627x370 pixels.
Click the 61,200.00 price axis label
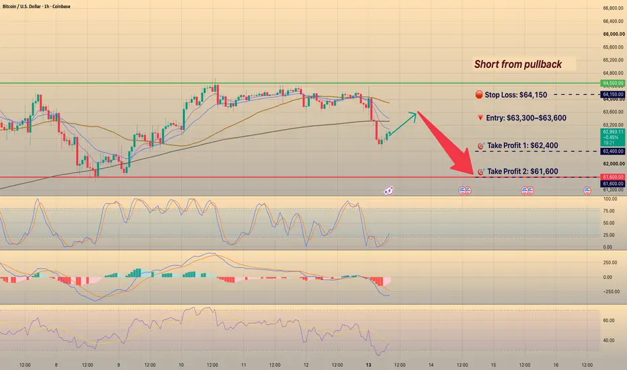614,190
